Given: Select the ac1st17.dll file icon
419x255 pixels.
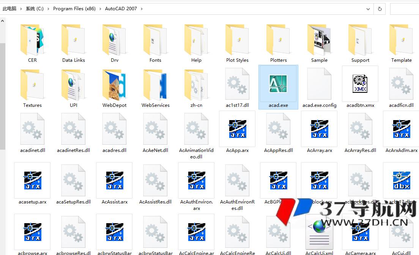Looking at the screenshot, I should 237,84.
